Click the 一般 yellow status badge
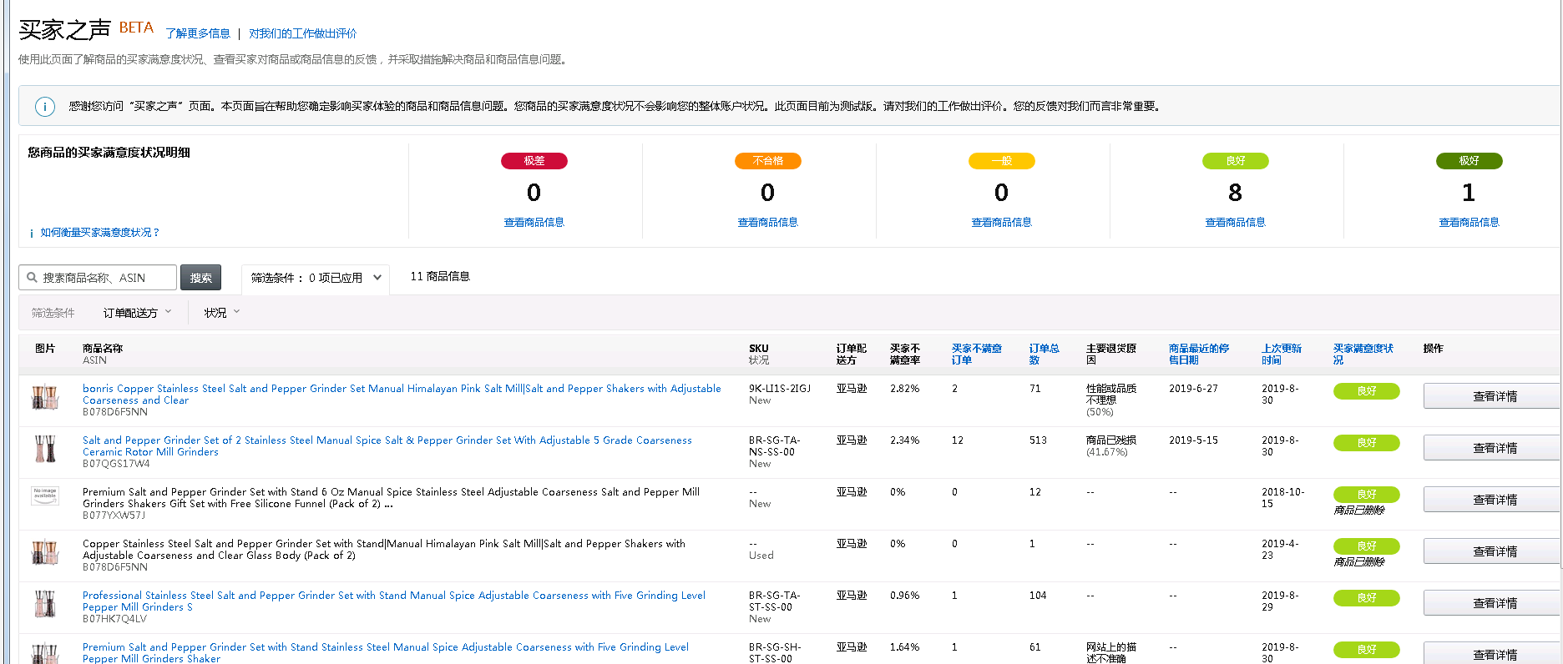The width and height of the screenshot is (1563, 664). 1002,161
